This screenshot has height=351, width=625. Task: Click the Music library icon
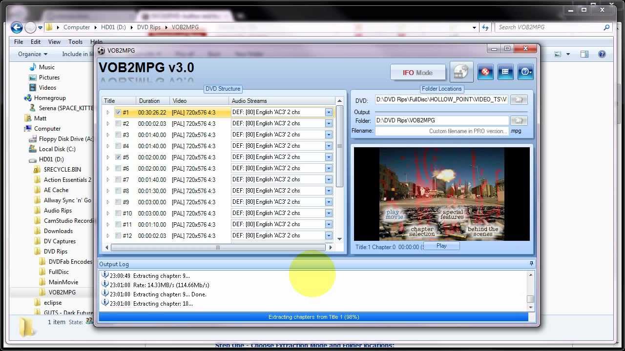click(33, 67)
